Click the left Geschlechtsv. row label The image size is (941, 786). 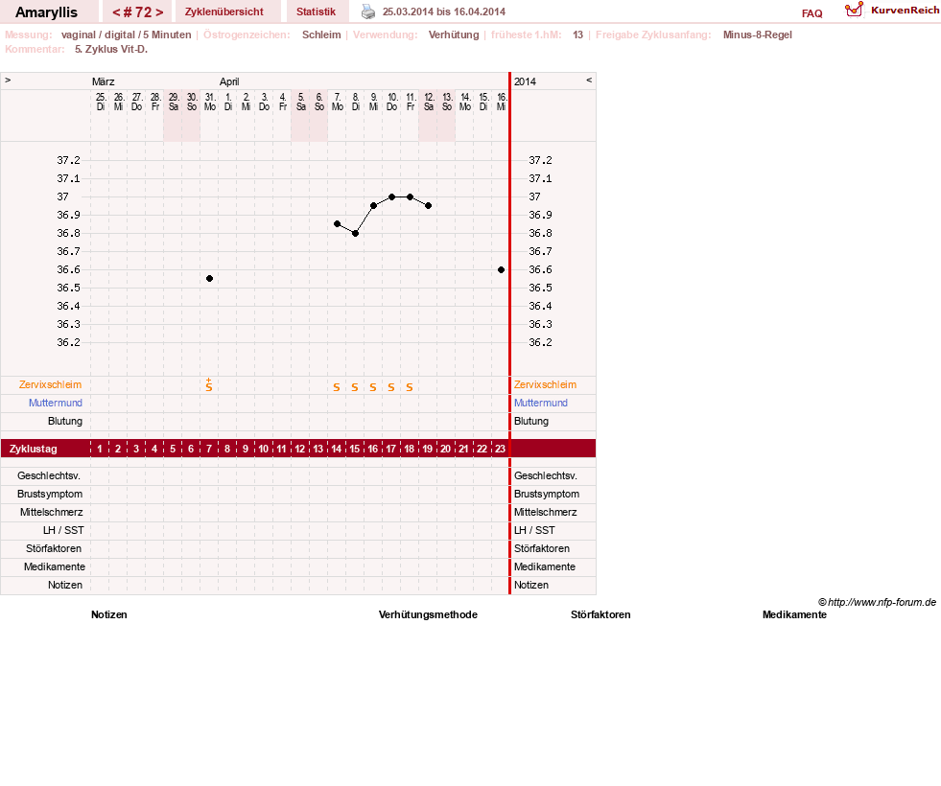click(x=49, y=475)
